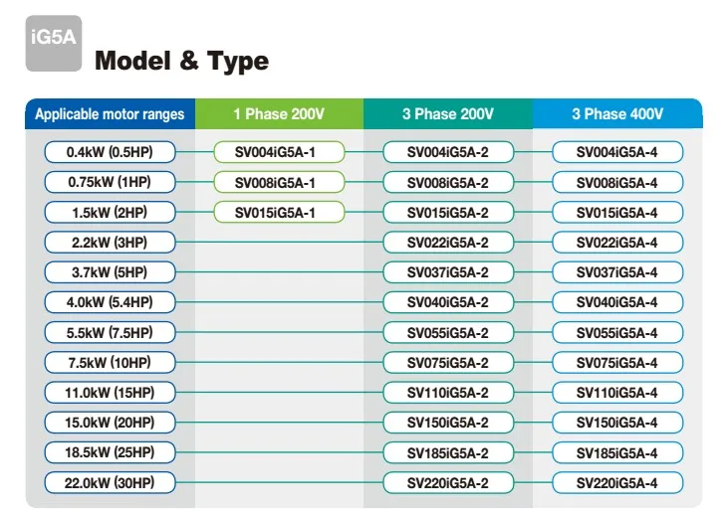
Task: Select the 22.0kW (30HP) motor range
Action: (110, 483)
